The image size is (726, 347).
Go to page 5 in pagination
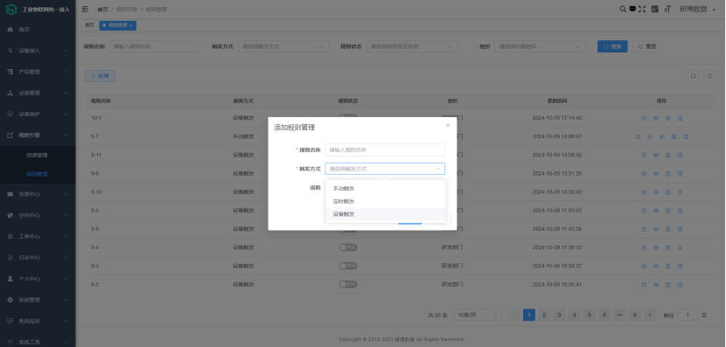pos(589,315)
